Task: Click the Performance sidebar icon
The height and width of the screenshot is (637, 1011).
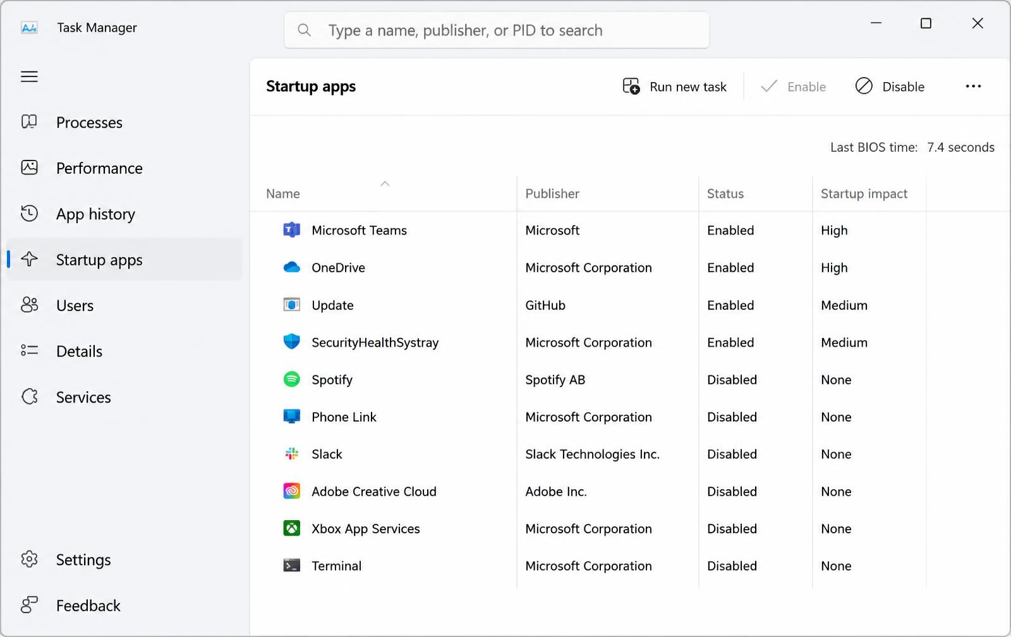Action: point(29,167)
